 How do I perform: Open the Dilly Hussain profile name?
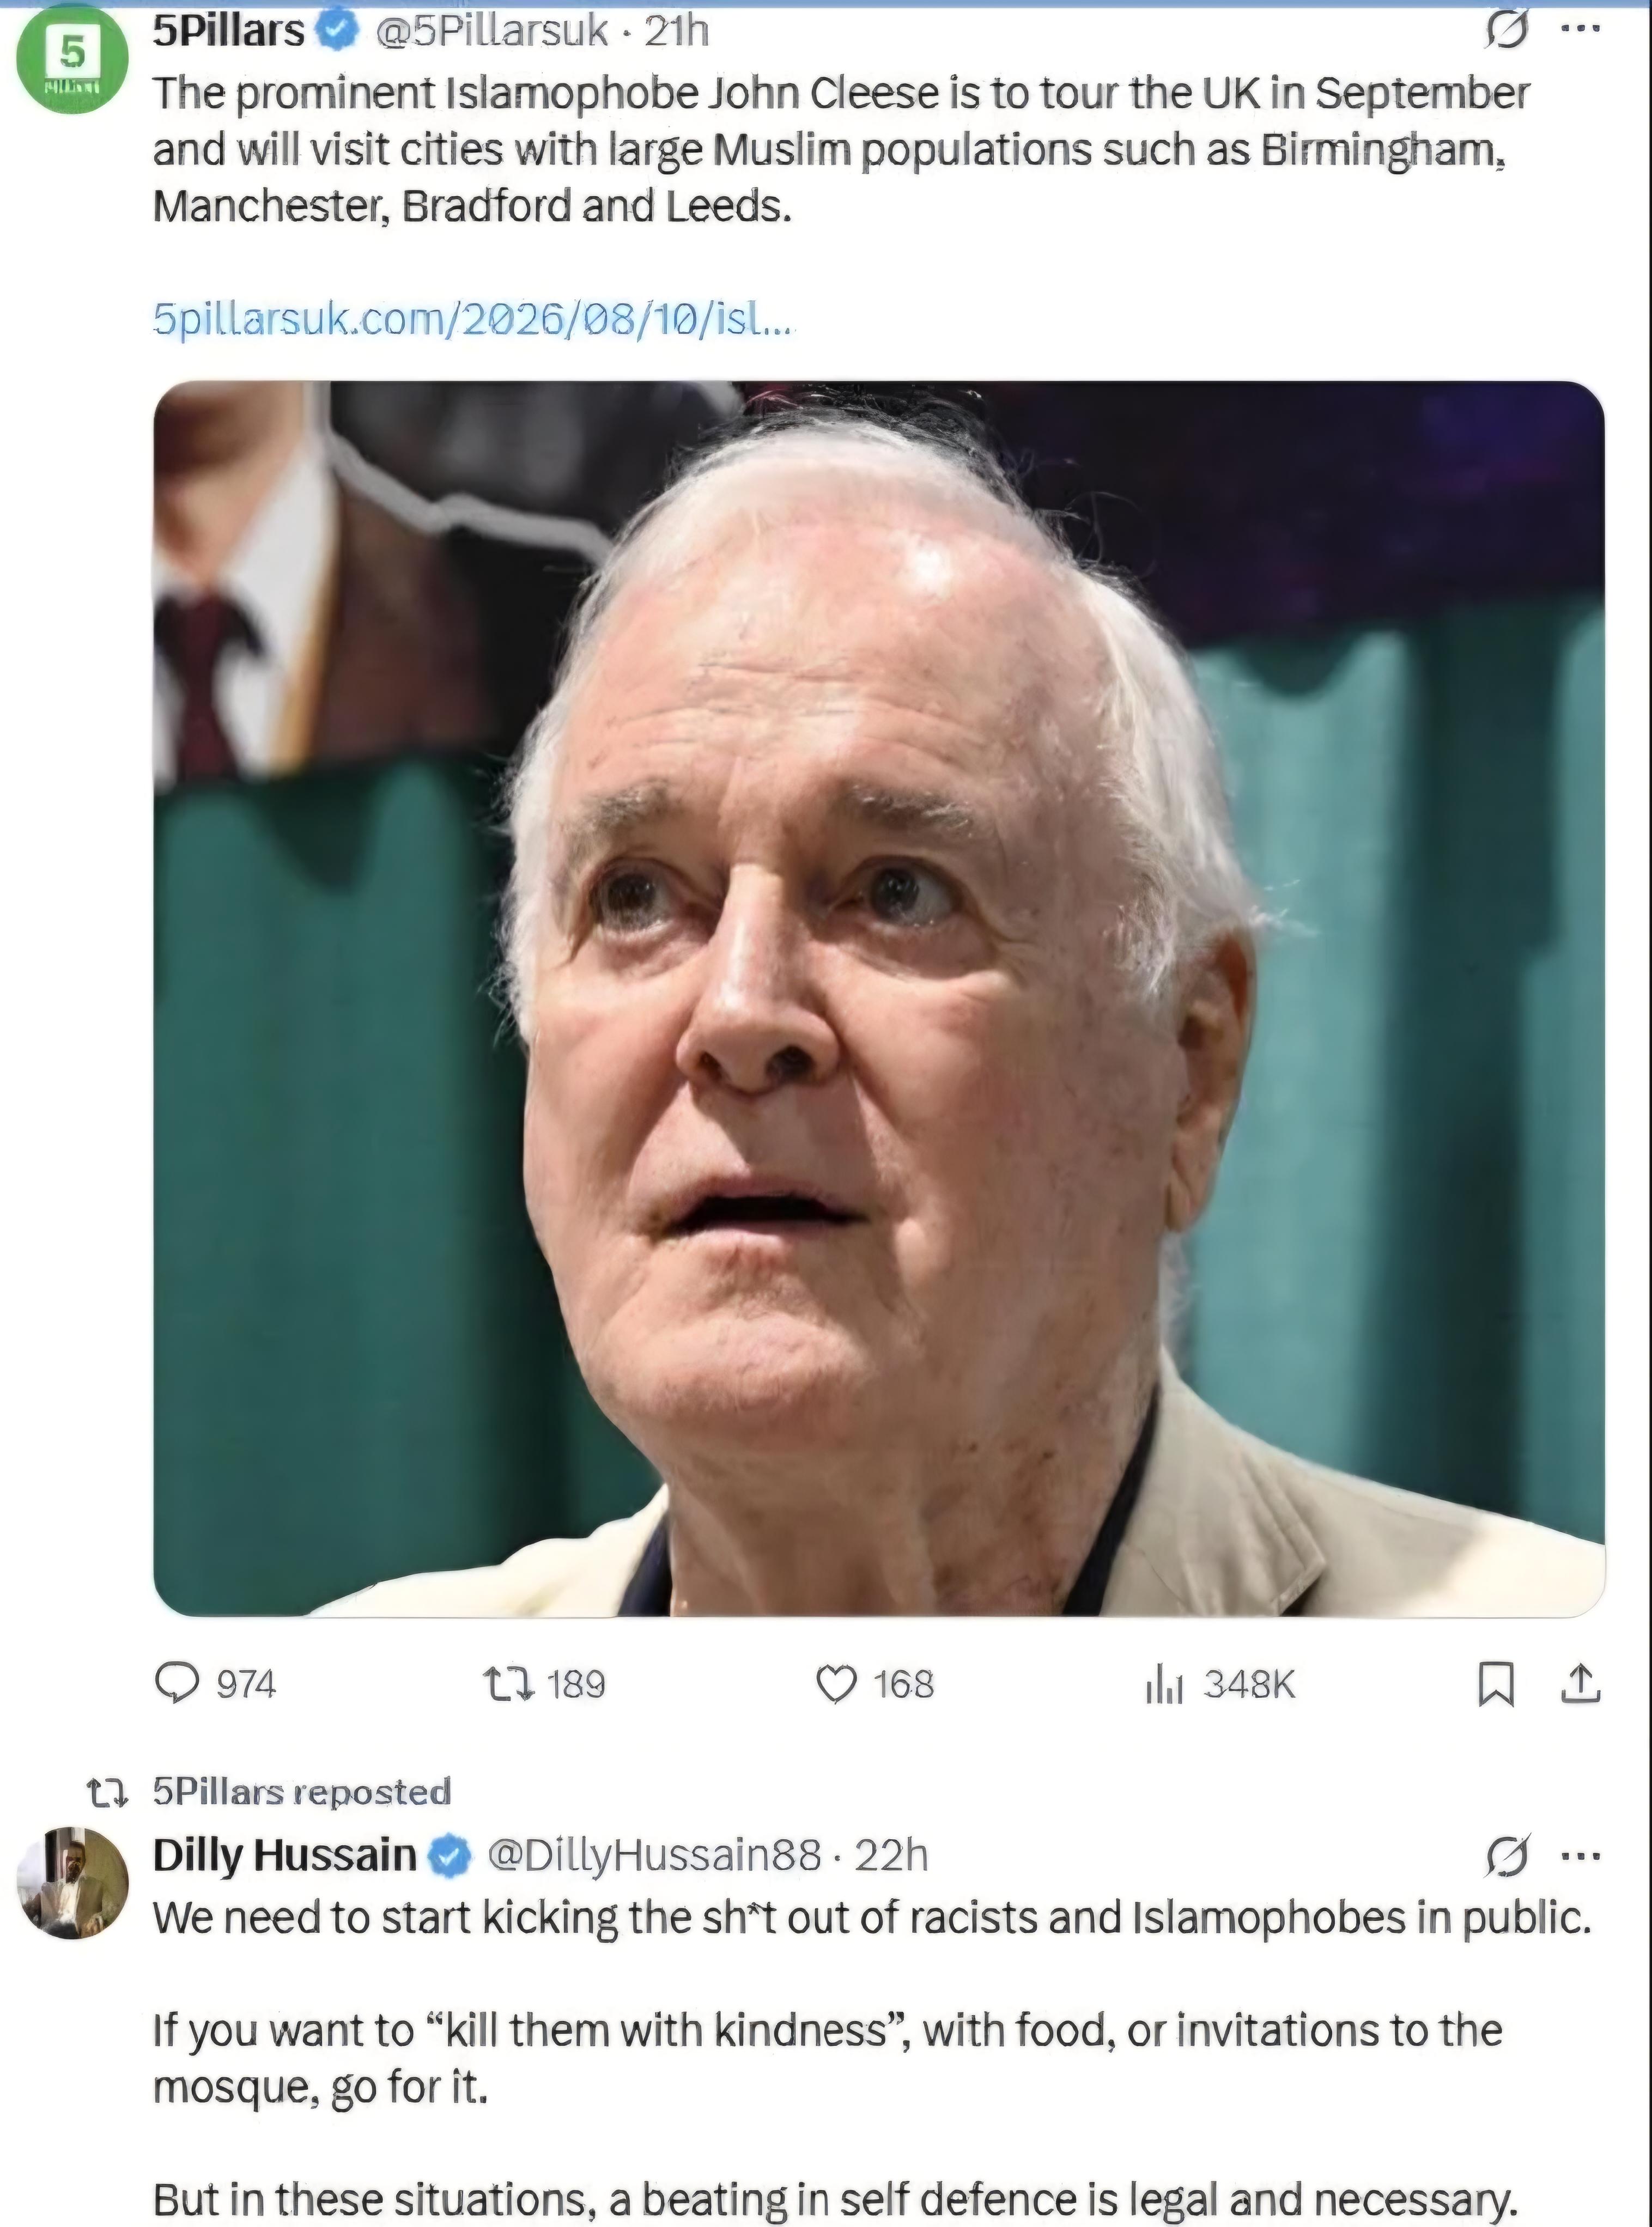point(284,1855)
